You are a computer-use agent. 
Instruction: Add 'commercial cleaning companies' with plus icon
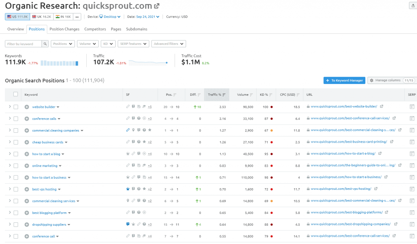[26, 130]
